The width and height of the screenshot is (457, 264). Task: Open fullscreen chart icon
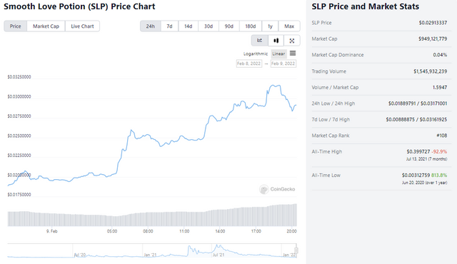point(292,41)
